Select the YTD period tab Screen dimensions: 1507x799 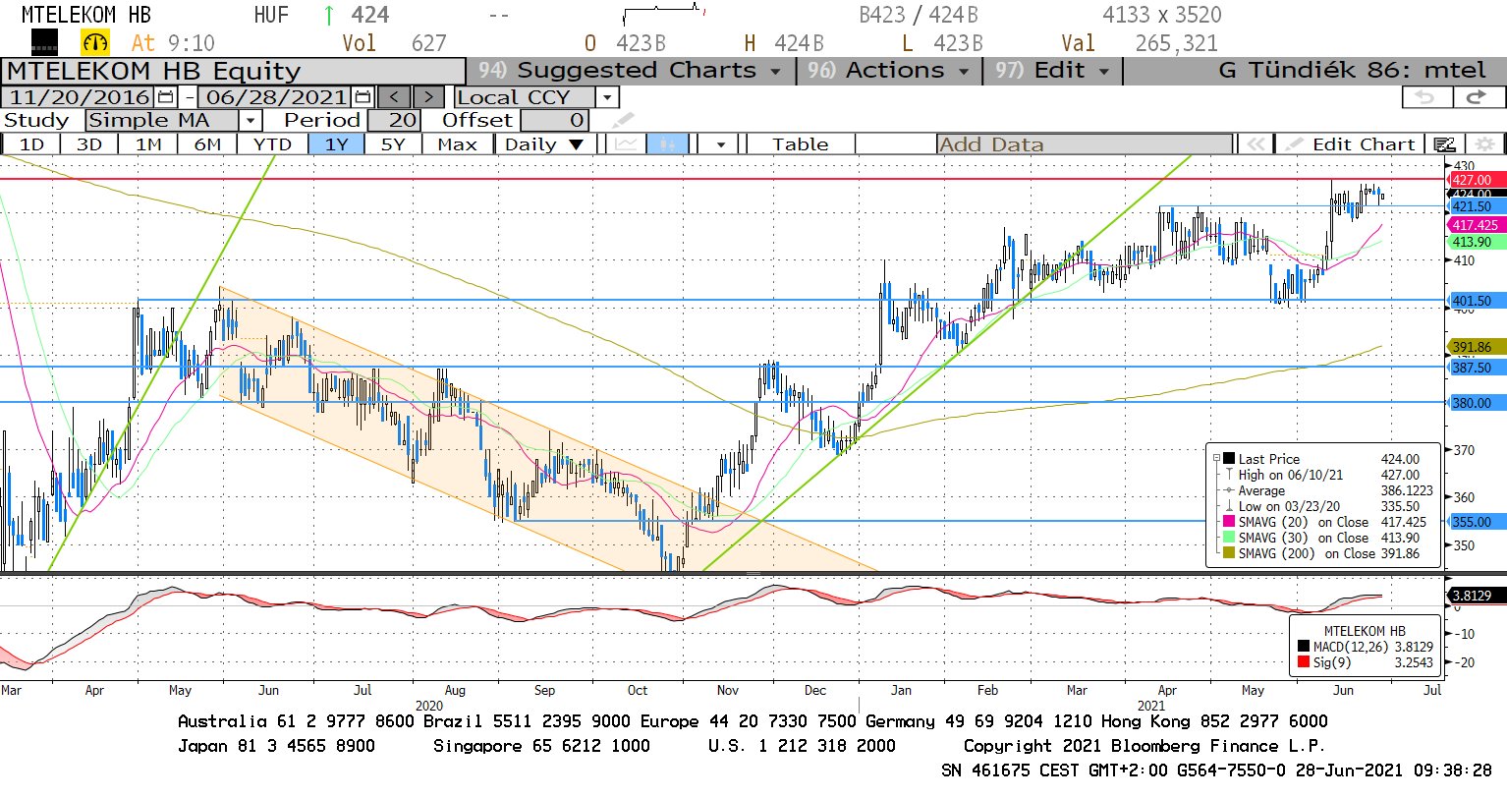[272, 144]
